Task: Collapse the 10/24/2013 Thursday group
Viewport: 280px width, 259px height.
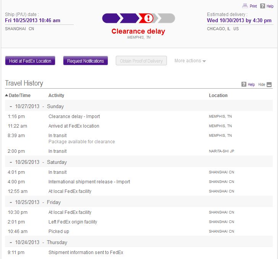Action: point(11,243)
